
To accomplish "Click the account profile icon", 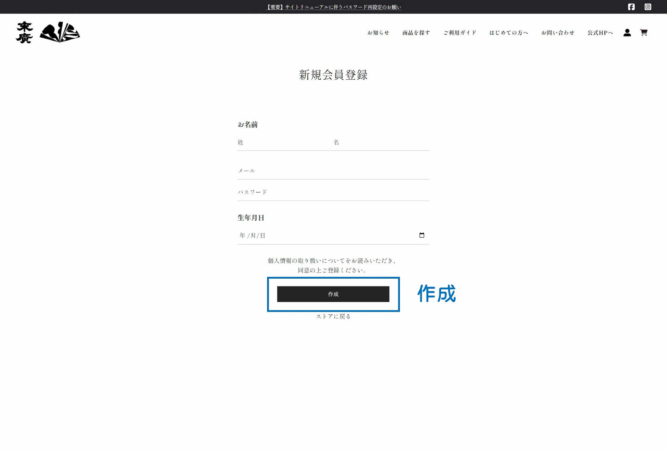I will [627, 33].
